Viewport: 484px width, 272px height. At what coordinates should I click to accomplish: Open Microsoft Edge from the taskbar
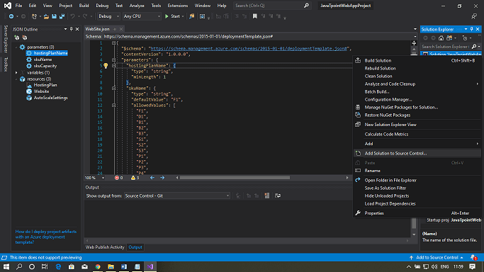58,266
